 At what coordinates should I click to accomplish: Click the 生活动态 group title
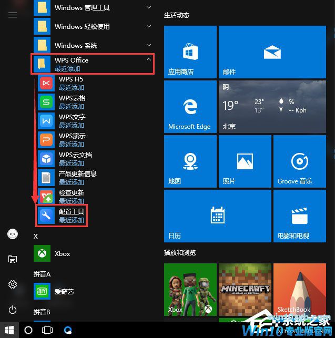[177, 15]
